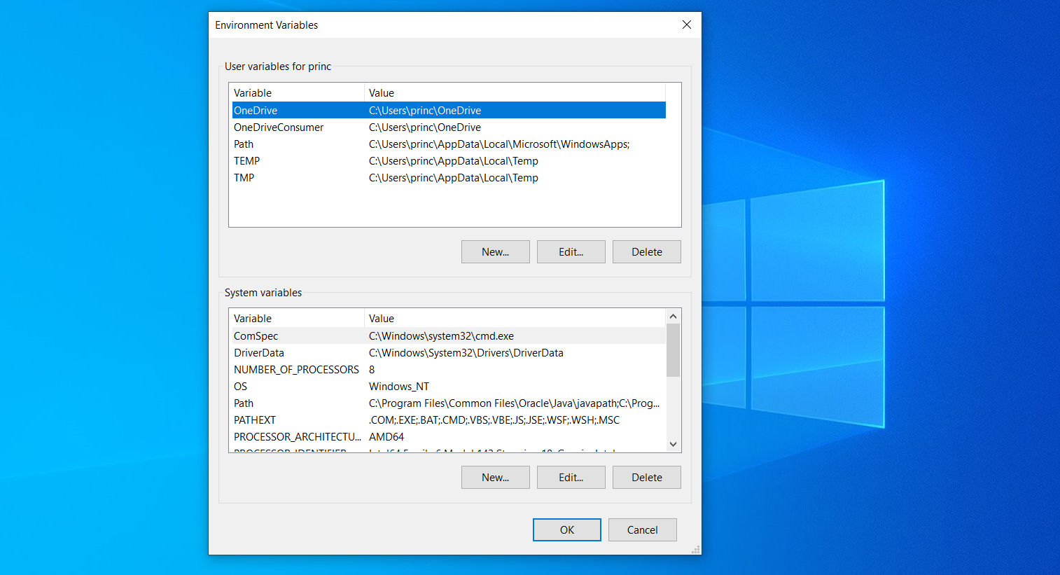Click the C:\Windows\system32\cmd.exe value
The width and height of the screenshot is (1060, 575).
click(441, 336)
